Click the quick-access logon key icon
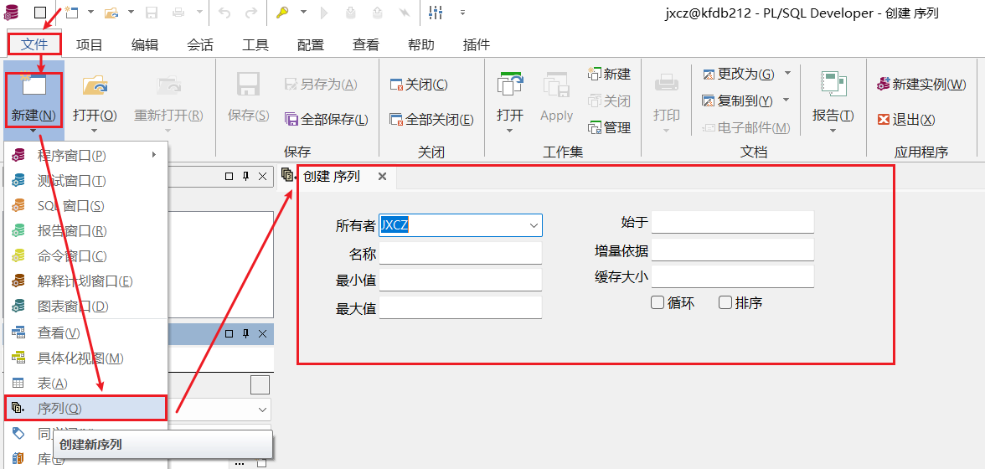 point(282,12)
